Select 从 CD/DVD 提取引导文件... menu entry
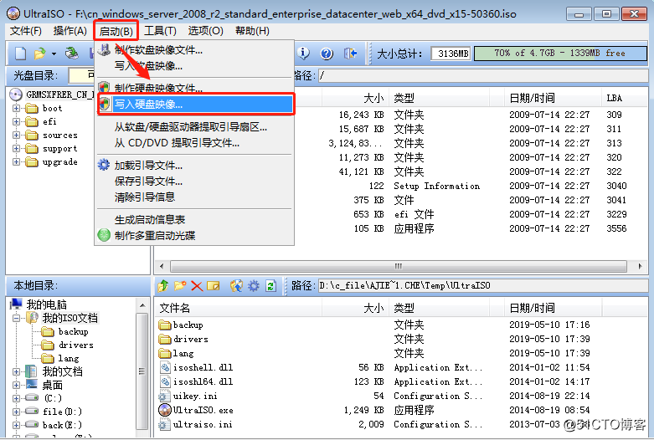 195,143
